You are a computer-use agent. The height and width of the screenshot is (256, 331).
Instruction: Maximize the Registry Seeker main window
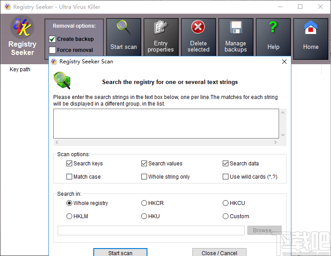[x=300, y=7]
